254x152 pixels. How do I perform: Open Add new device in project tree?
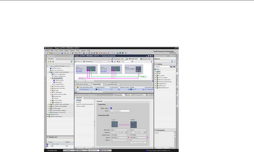pyautogui.click(x=55, y=68)
